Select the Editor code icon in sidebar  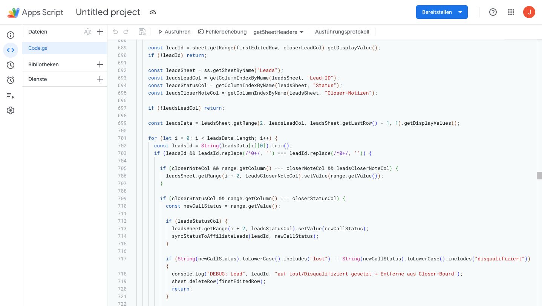tap(11, 50)
